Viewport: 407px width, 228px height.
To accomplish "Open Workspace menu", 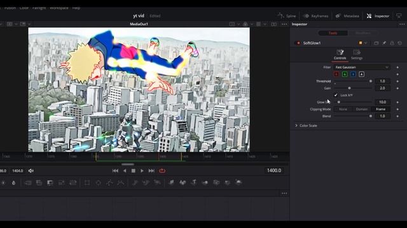I will 59,8.
